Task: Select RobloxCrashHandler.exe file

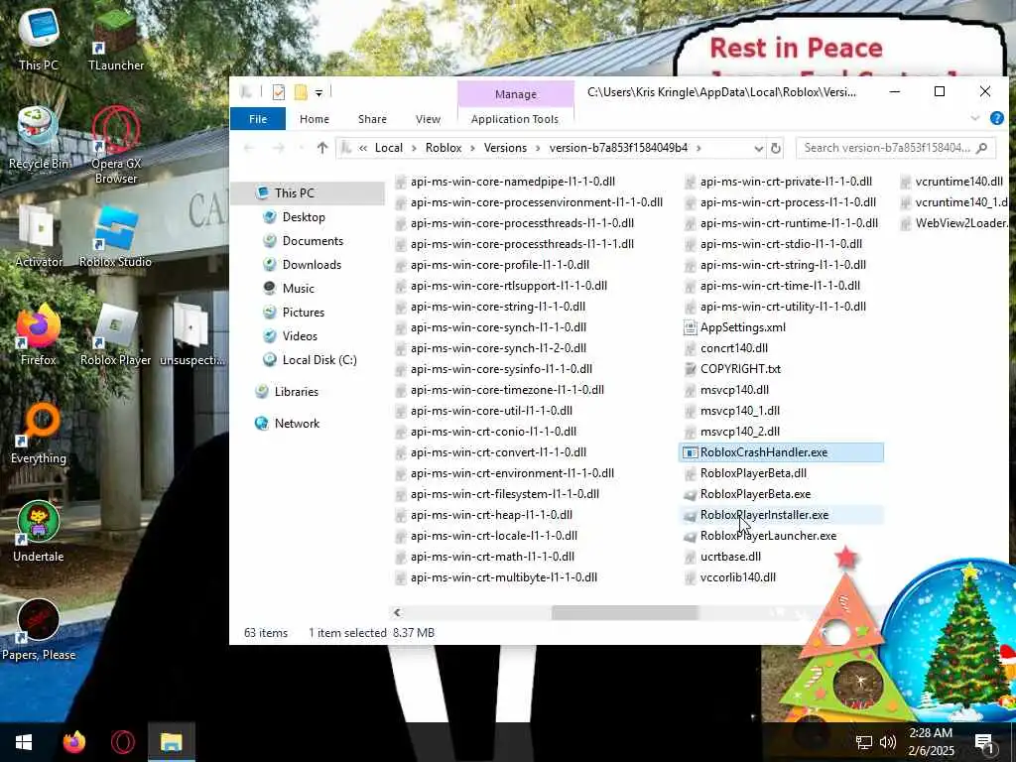Action: point(782,452)
